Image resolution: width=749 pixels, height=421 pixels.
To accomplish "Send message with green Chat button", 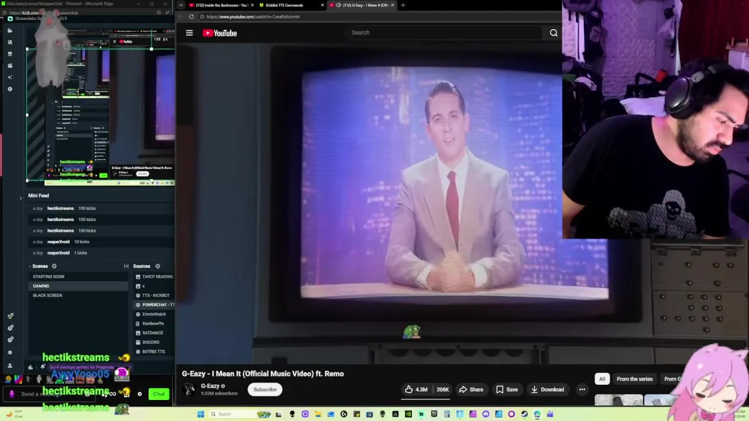I will (159, 394).
